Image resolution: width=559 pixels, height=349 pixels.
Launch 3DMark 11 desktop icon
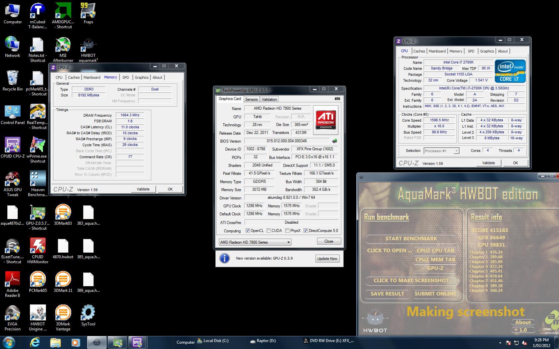coord(63,282)
